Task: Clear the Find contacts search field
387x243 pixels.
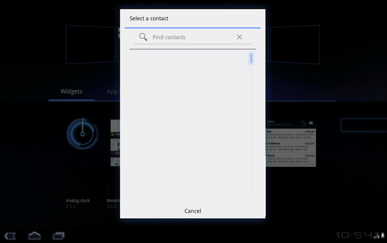Action: click(x=239, y=37)
